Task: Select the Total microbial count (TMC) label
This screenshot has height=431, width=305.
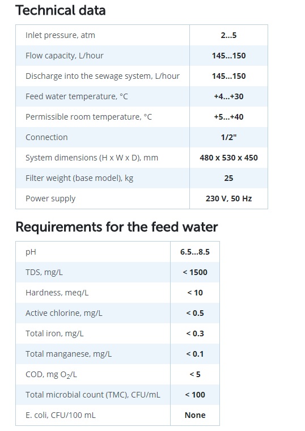Action: point(92,395)
